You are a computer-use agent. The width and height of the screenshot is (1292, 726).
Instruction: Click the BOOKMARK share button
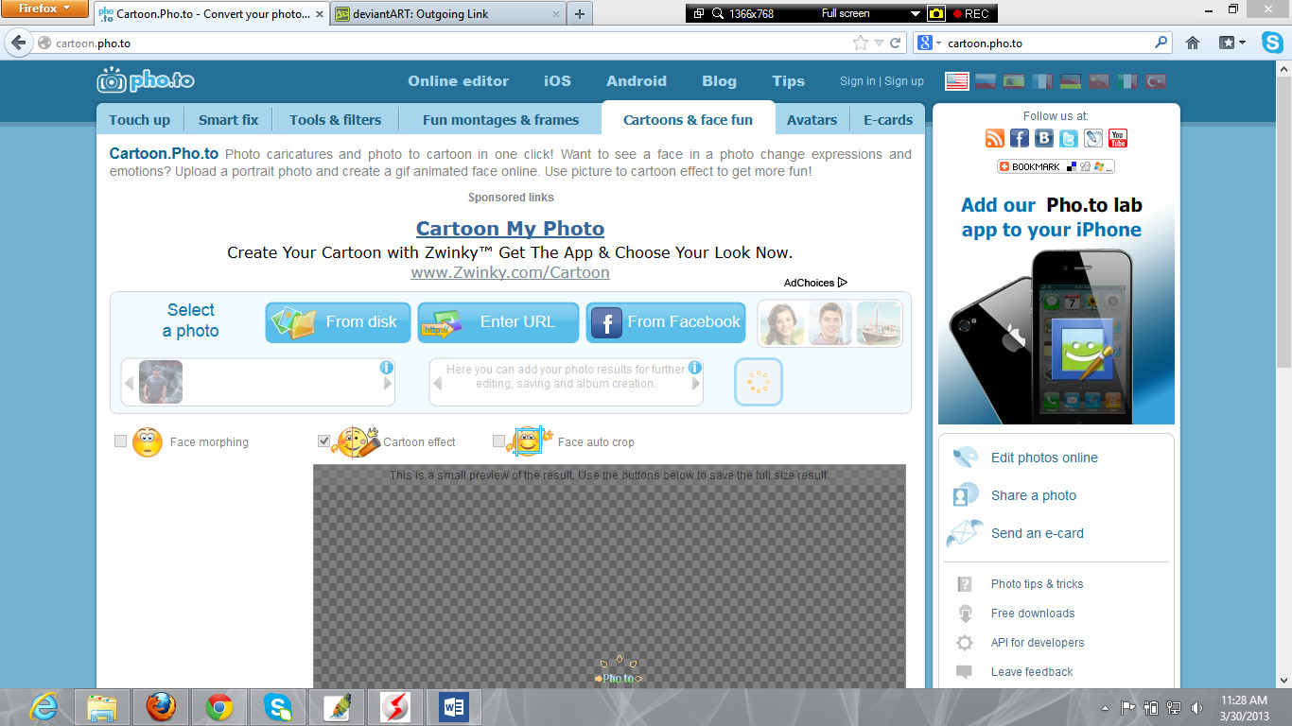coord(1056,166)
